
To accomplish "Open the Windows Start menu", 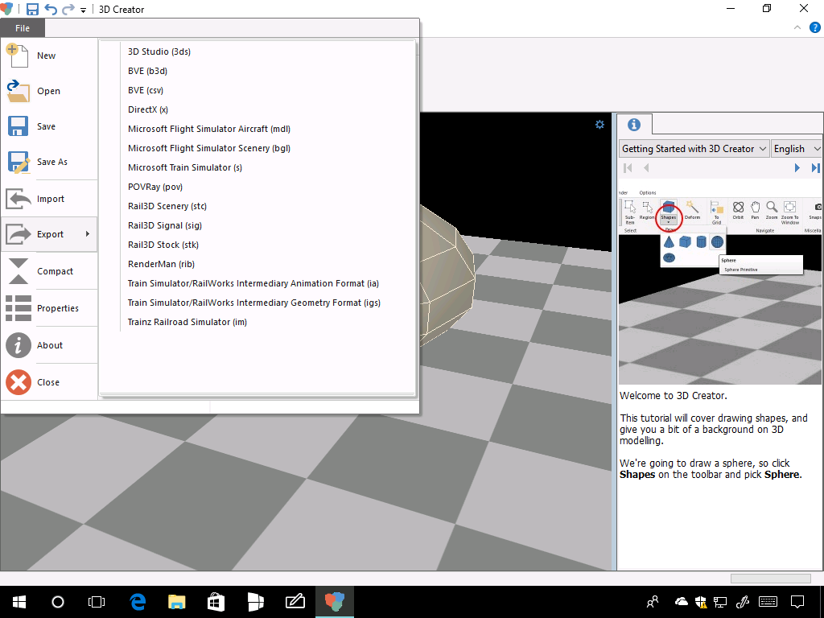I will coord(19,602).
